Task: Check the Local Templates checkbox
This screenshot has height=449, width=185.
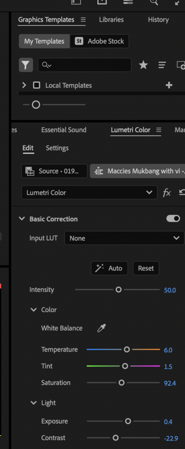Action: click(x=37, y=85)
